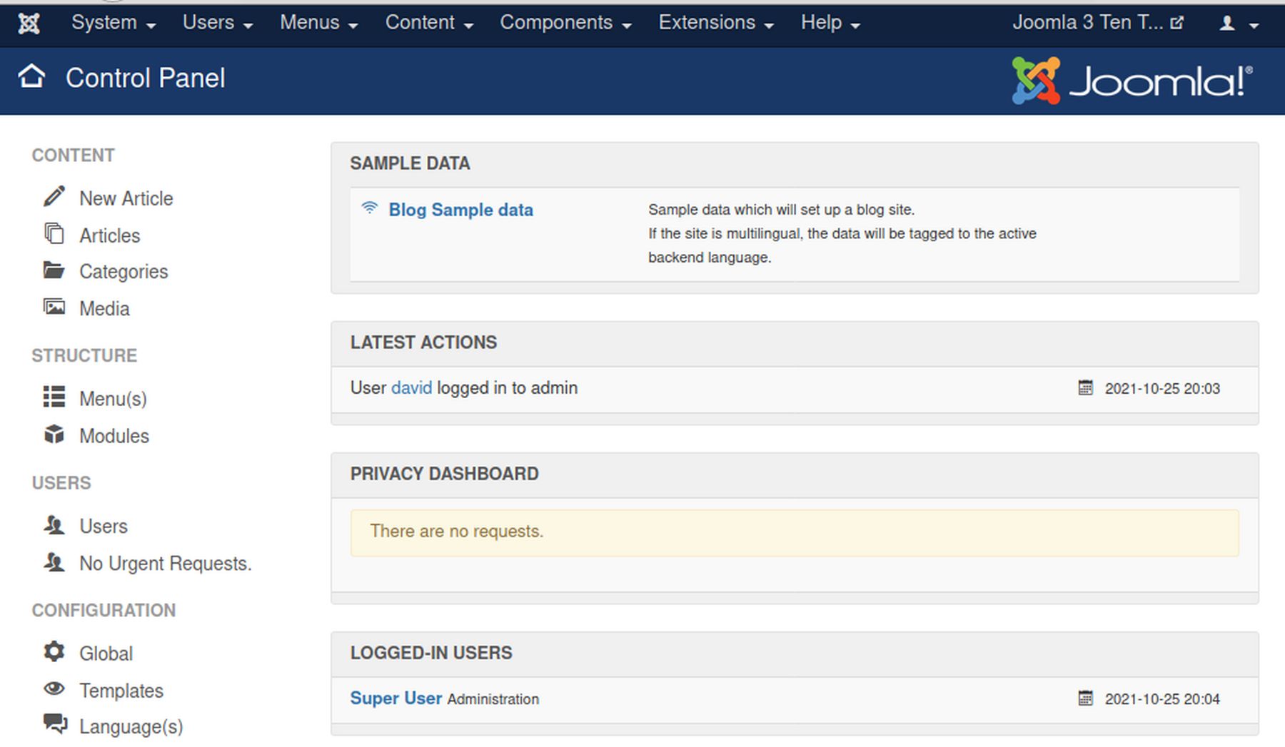The height and width of the screenshot is (747, 1285).
Task: Click the Articles stacked pages icon
Action: click(x=54, y=233)
